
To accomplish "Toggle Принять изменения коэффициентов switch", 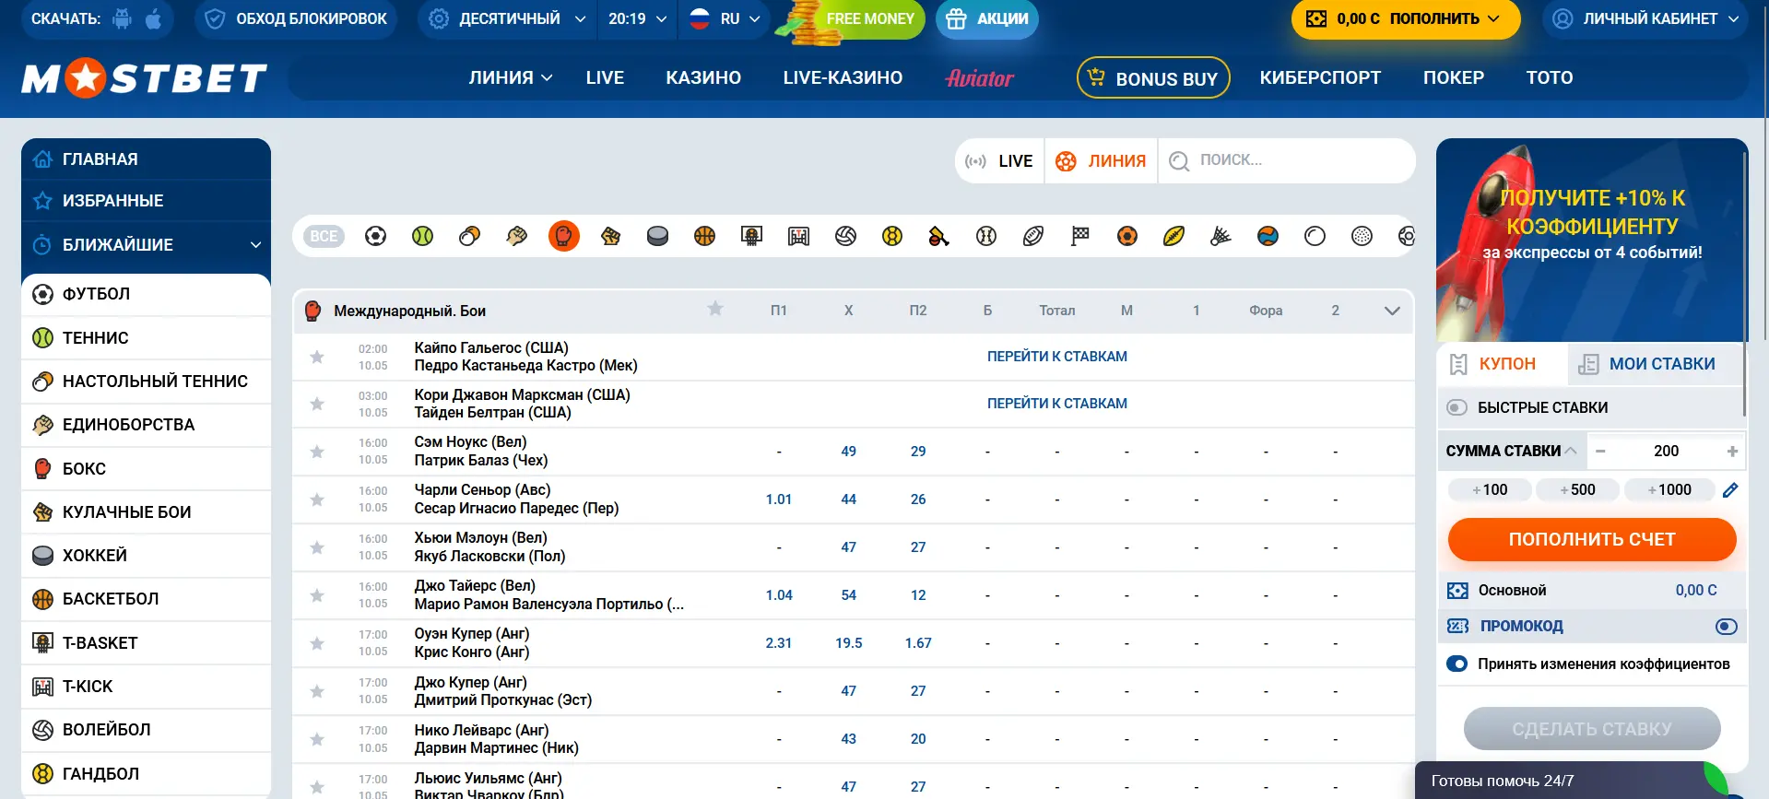I will pos(1456,664).
